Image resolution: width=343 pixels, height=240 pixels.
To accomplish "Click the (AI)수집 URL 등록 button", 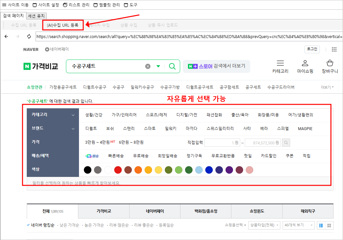I will [63, 25].
